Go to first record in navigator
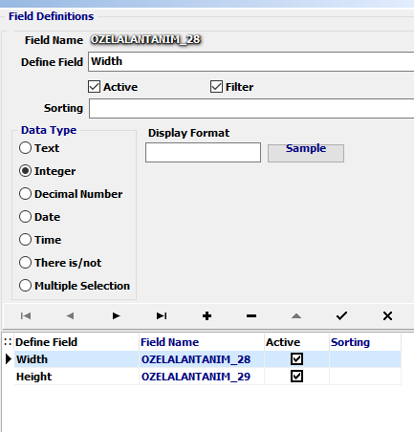This screenshot has width=414, height=432. 26,315
